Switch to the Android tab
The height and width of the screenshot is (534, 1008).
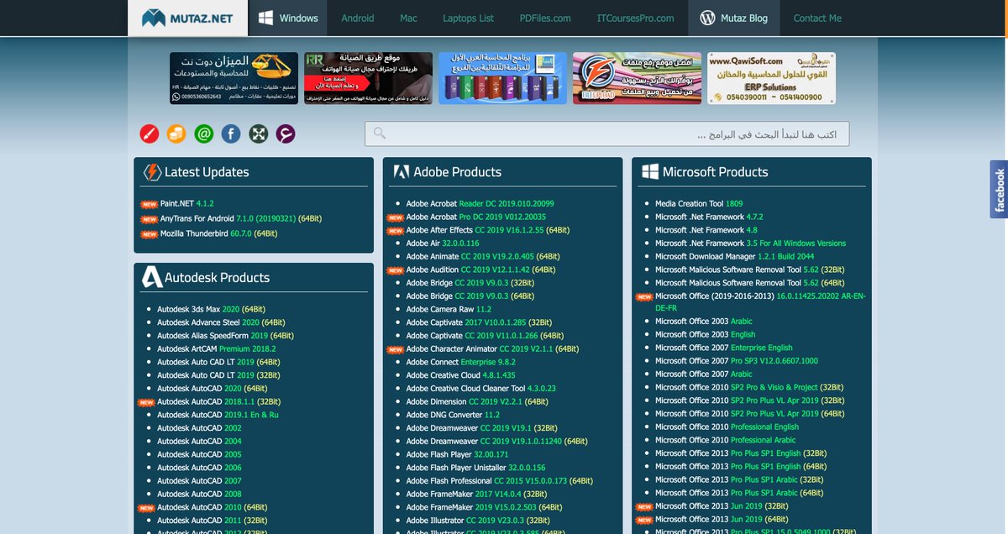(x=358, y=18)
